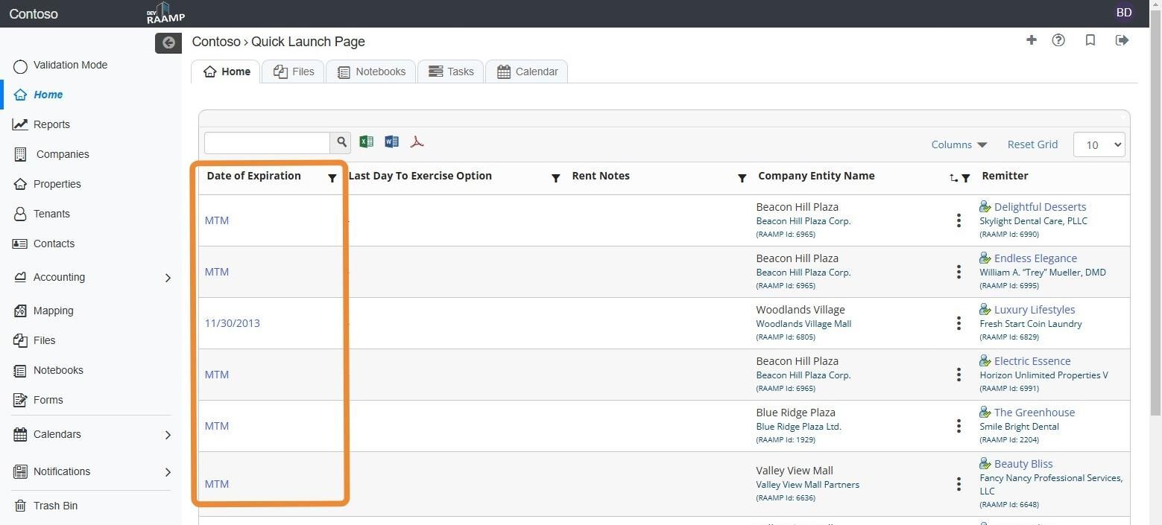1162x525 pixels.
Task: Filter the Rent Notes column
Action: [x=742, y=178]
